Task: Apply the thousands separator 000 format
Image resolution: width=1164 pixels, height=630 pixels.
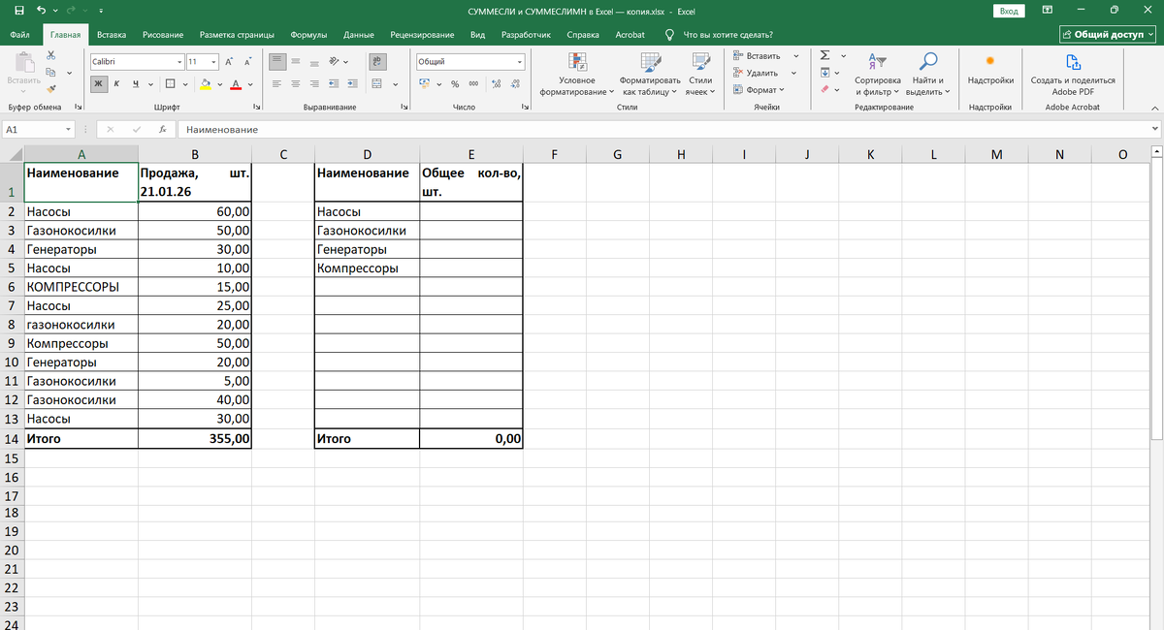Action: pos(473,83)
